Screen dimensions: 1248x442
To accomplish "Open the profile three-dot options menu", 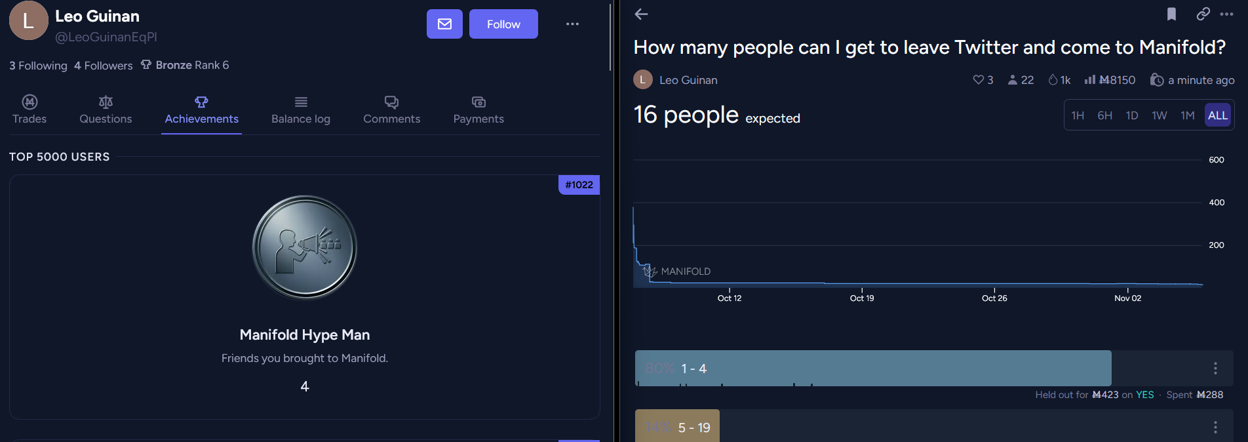I will 572,24.
